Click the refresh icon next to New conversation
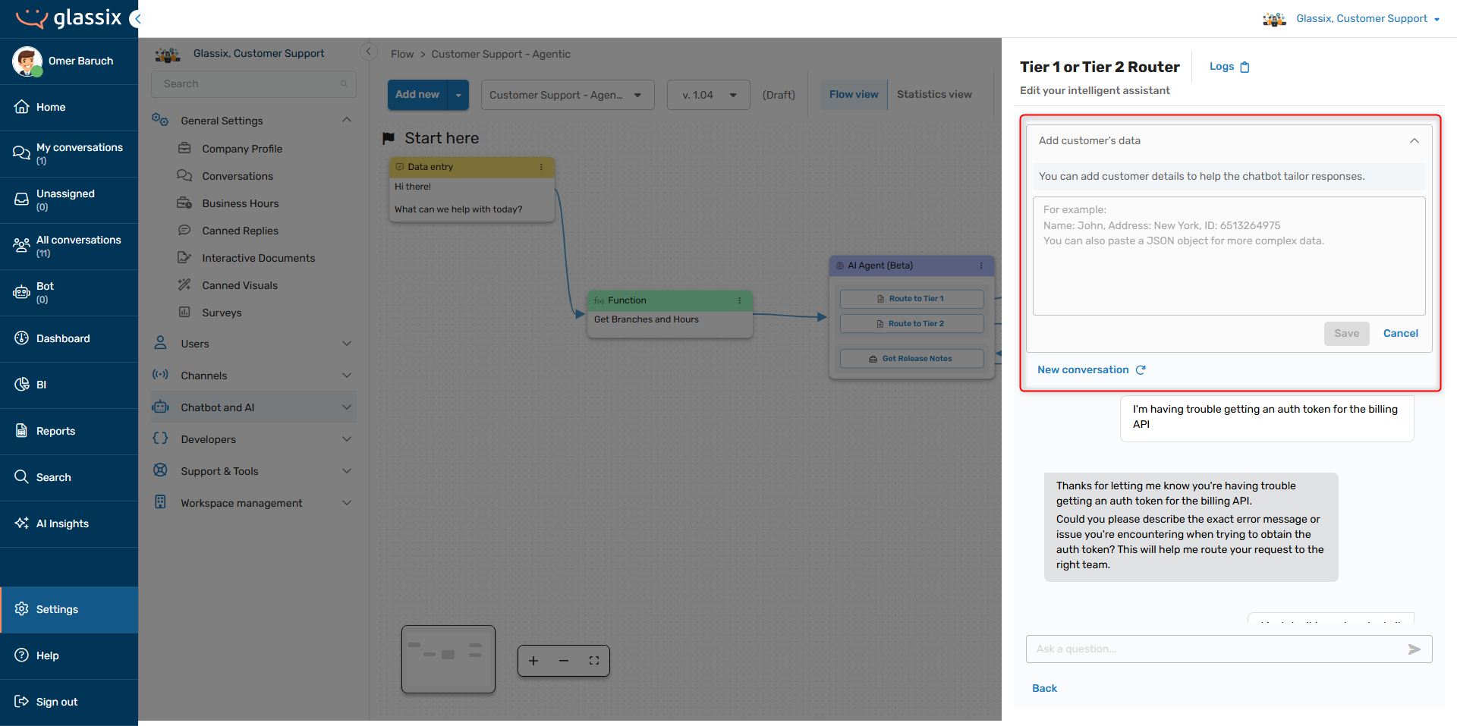This screenshot has height=726, width=1457. tap(1141, 369)
